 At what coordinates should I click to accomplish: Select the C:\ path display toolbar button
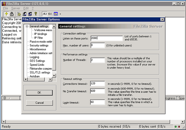(50, 14)
